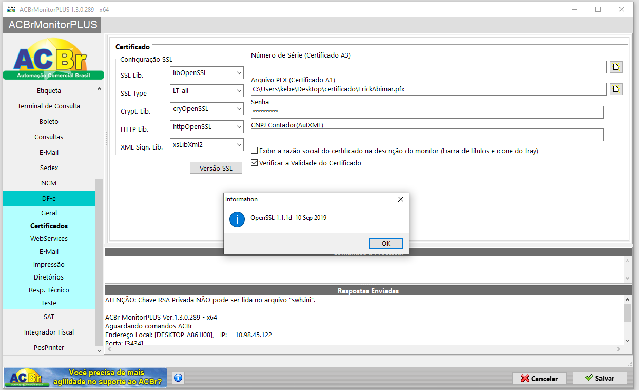Select Terminal de Consulta in sidebar
The width and height of the screenshot is (639, 390).
49,106
